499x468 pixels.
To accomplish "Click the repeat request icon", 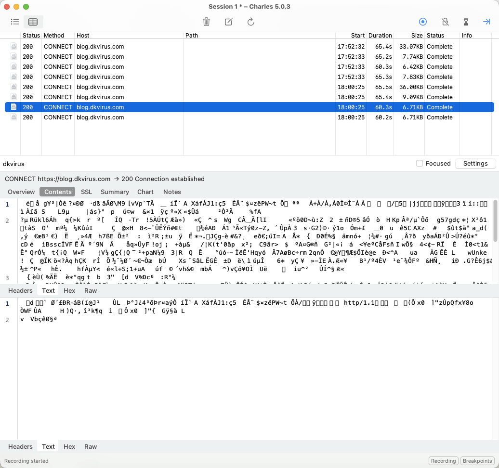I will [250, 22].
